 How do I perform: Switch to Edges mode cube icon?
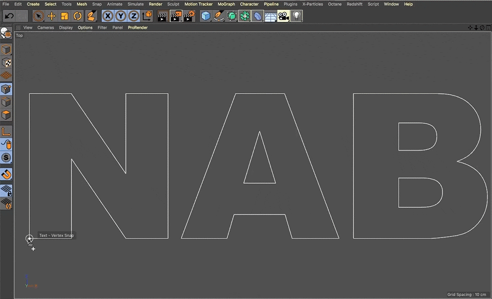6,102
